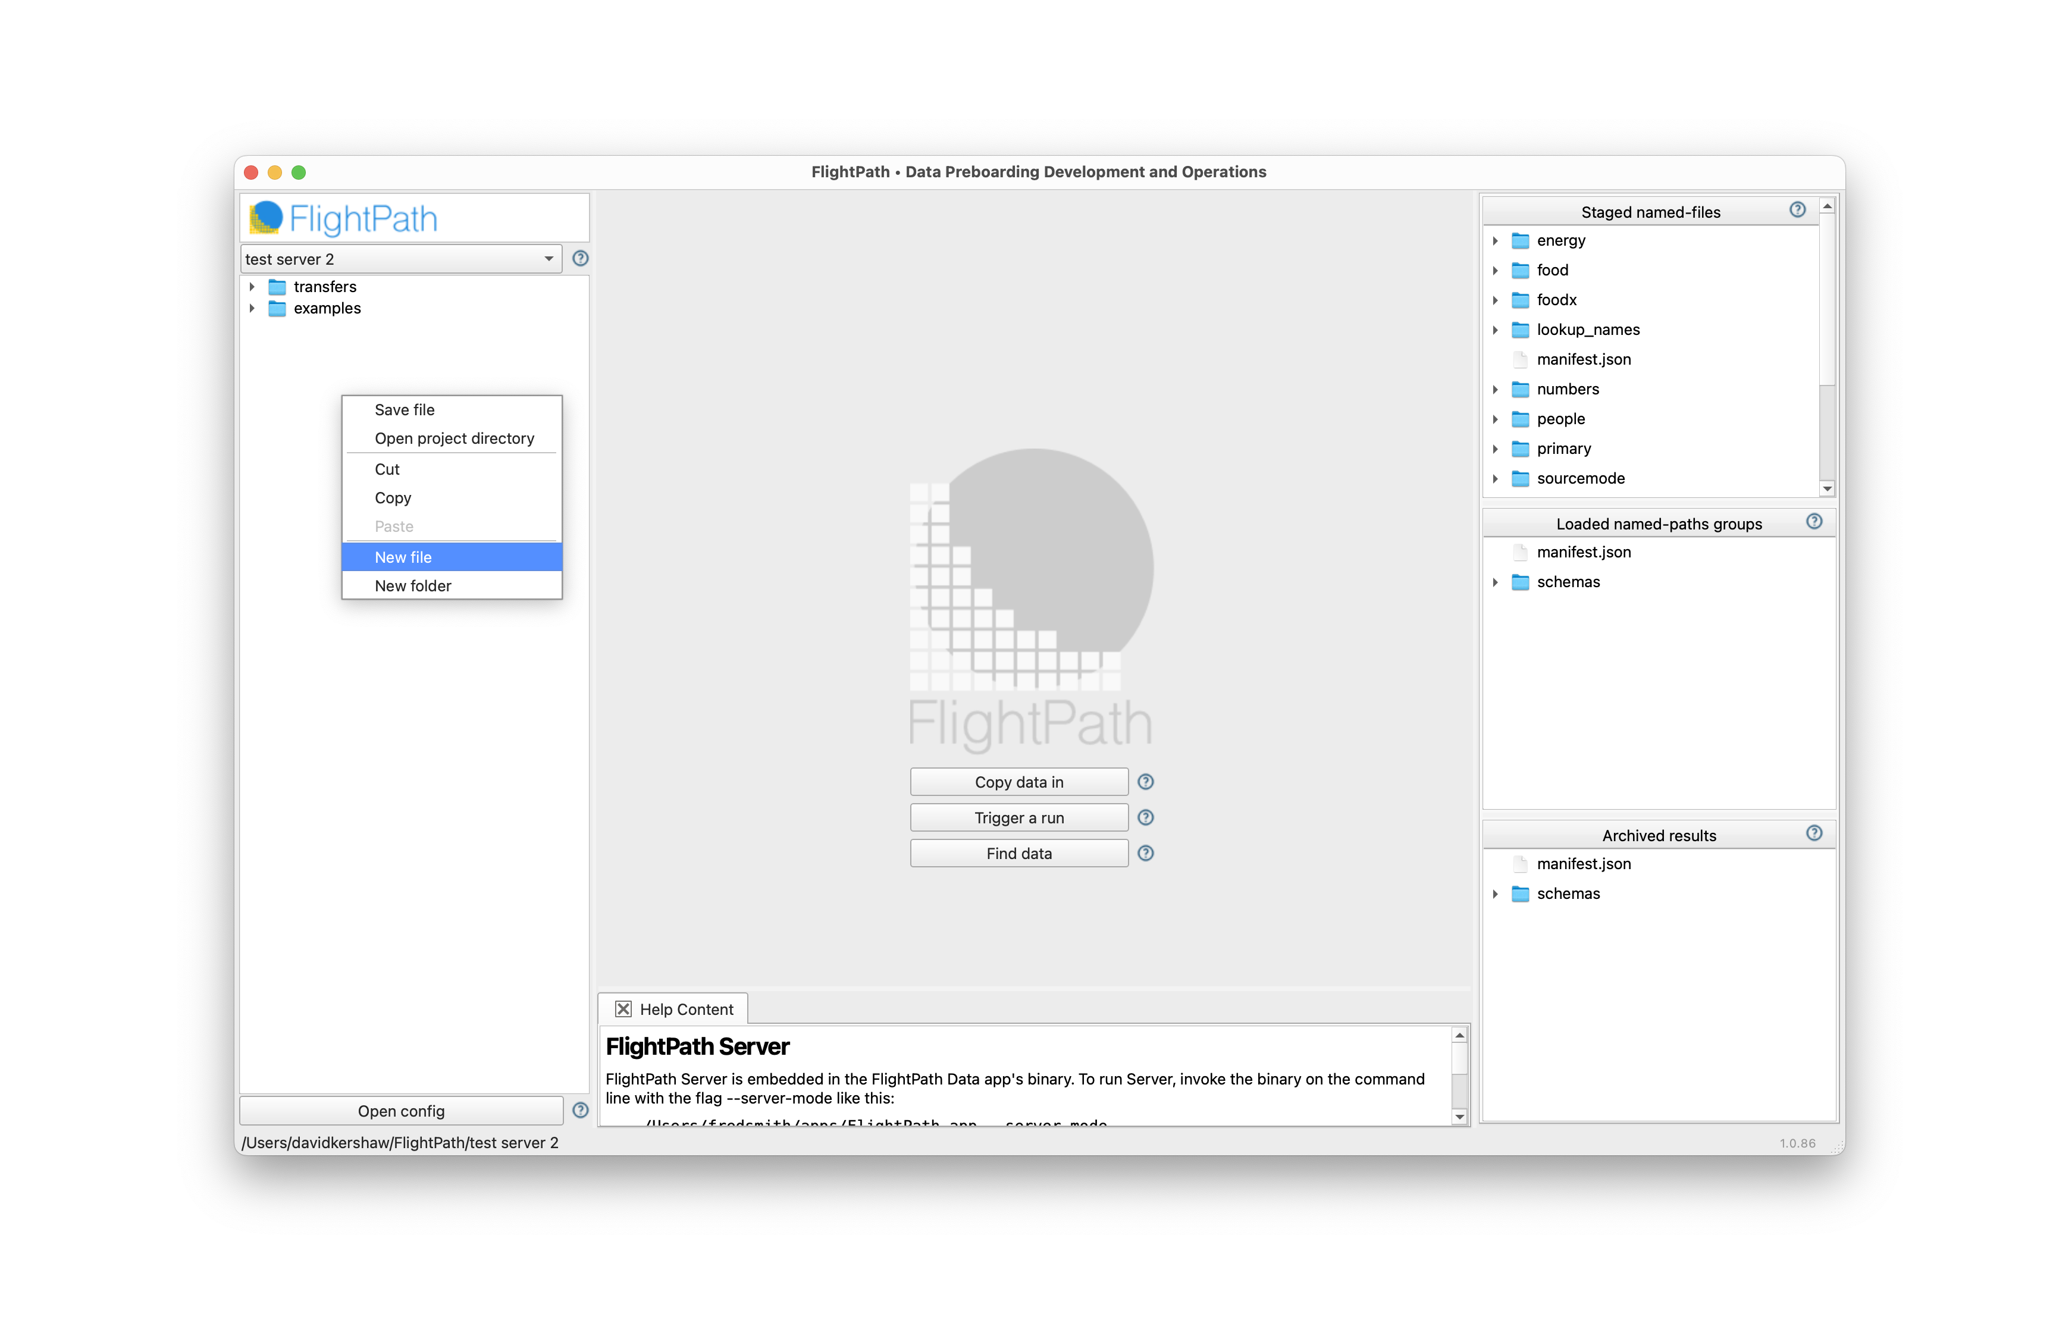This screenshot has width=2056, height=1329.
Task: Close the Help Content tab
Action: coord(623,1009)
